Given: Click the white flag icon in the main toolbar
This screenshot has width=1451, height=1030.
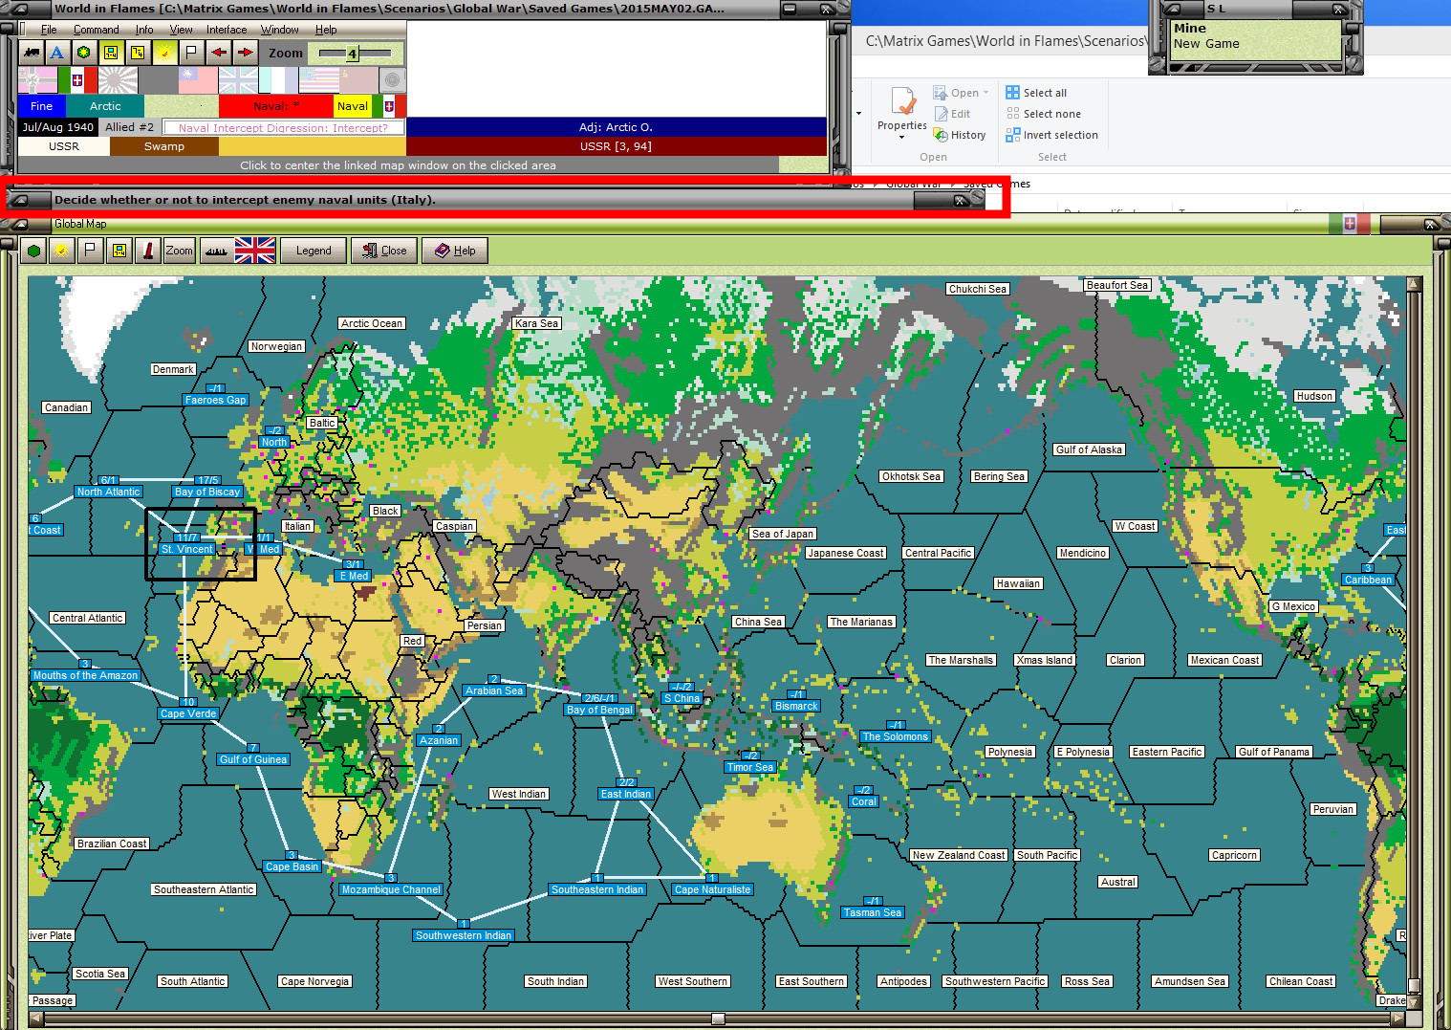Looking at the screenshot, I should coord(191,53).
